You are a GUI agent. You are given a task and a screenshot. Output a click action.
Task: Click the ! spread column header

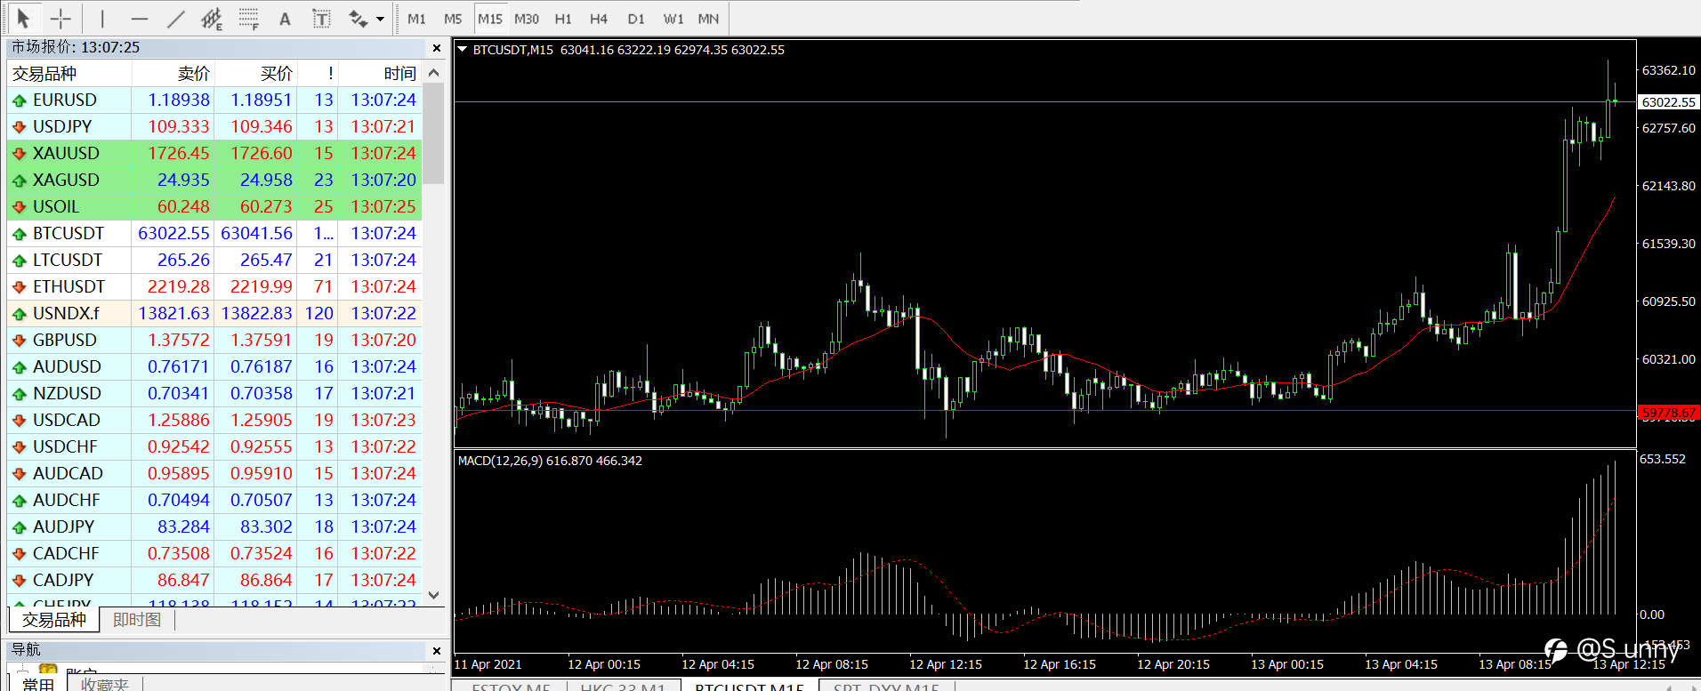pos(318,74)
